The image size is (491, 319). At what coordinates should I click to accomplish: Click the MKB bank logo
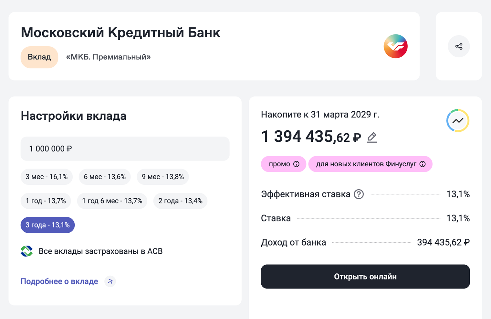point(395,46)
